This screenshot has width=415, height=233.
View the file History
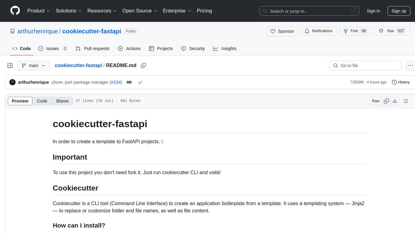(401, 82)
